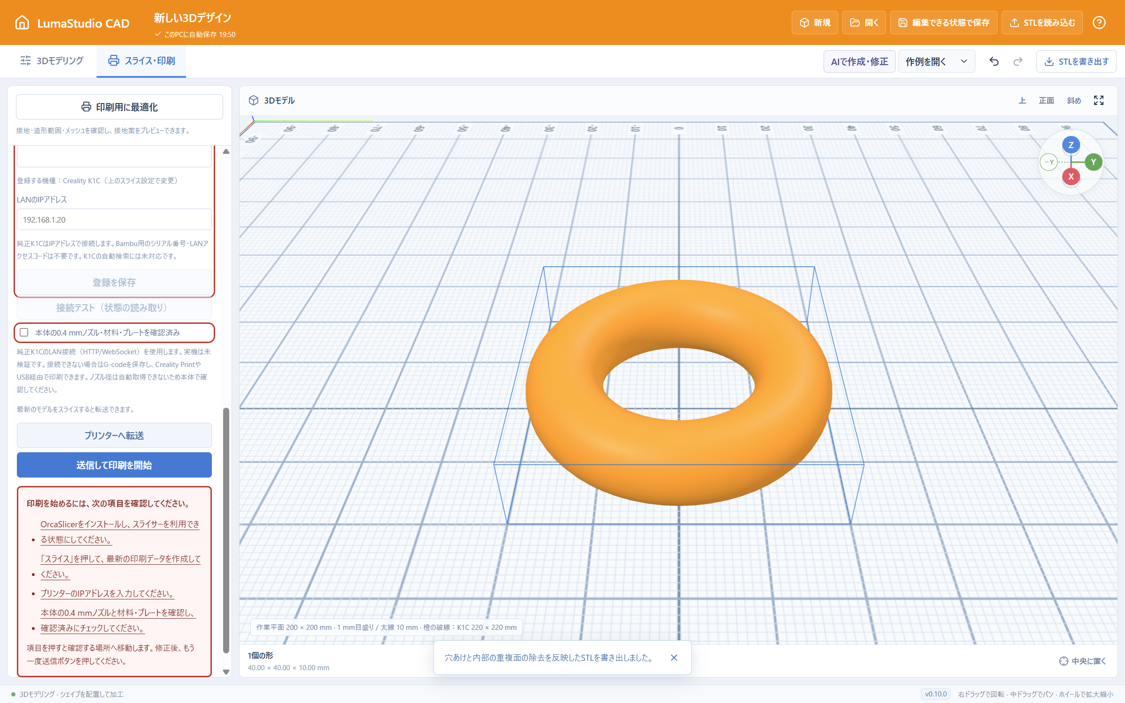Viewport: 1125px width, 703px height.
Task: Open the 作例を開く dropdown
Action: tap(936, 61)
